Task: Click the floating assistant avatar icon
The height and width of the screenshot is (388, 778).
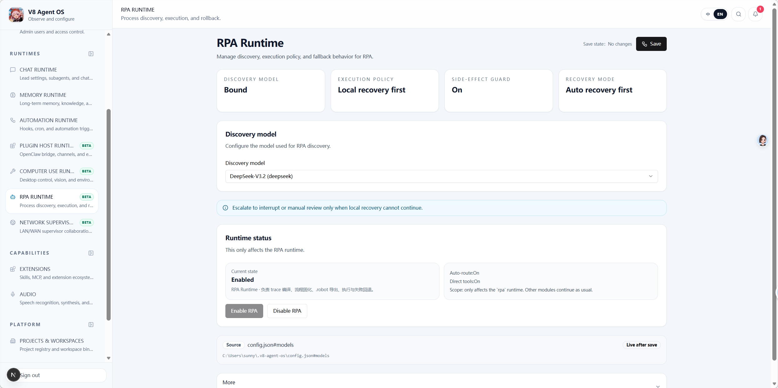Action: [763, 141]
